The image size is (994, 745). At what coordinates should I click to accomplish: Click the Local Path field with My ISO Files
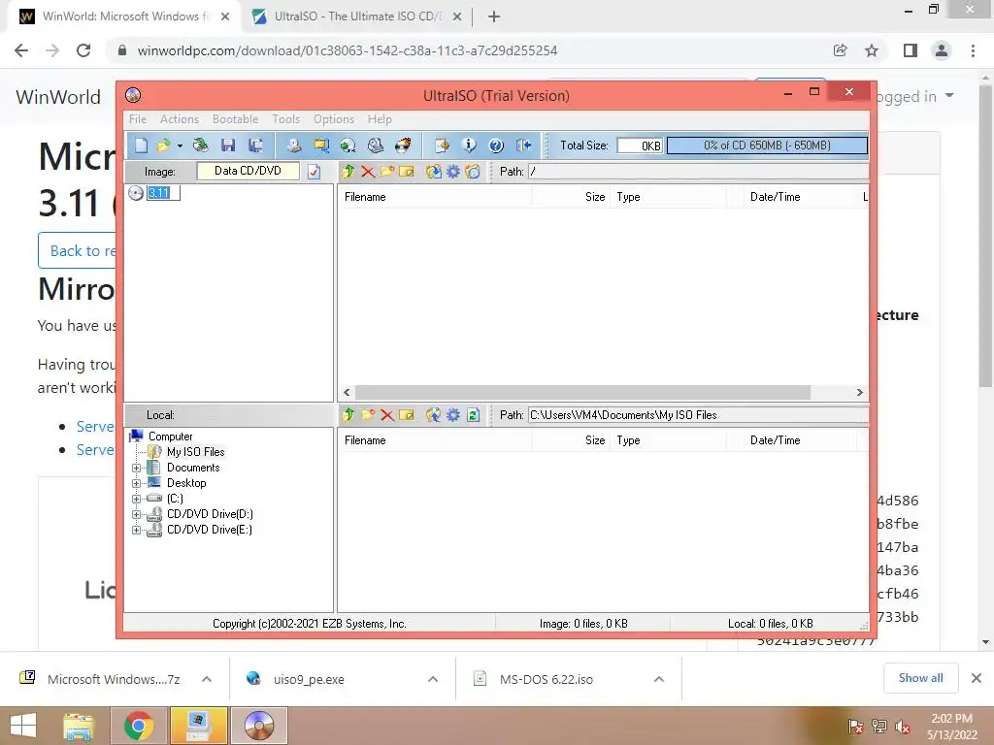pos(699,415)
